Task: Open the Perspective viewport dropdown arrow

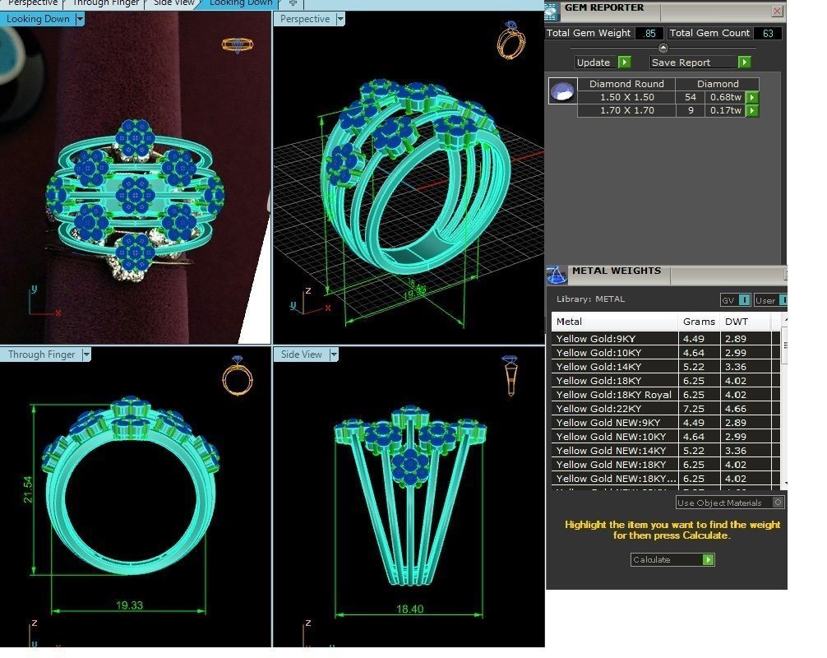Action: click(340, 19)
